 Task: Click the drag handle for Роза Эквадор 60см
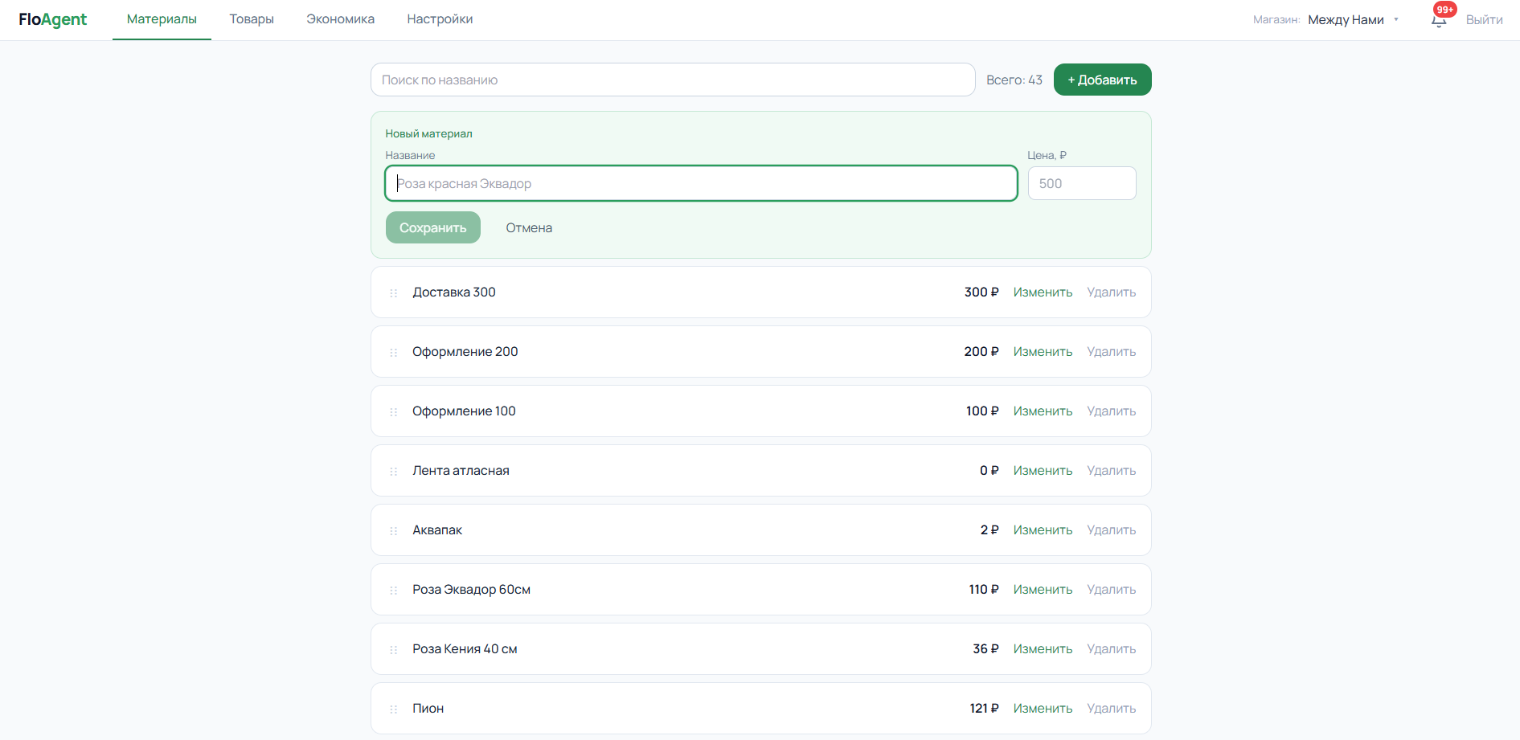point(394,591)
